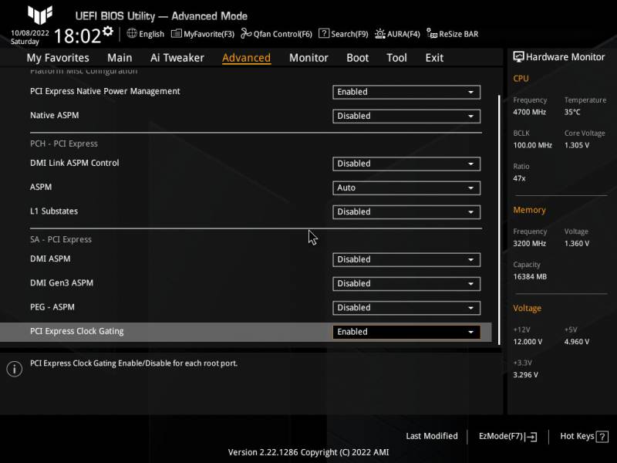This screenshot has height=463, width=617.
Task: Click the vertical scrollbar of settings list
Action: coord(499,220)
